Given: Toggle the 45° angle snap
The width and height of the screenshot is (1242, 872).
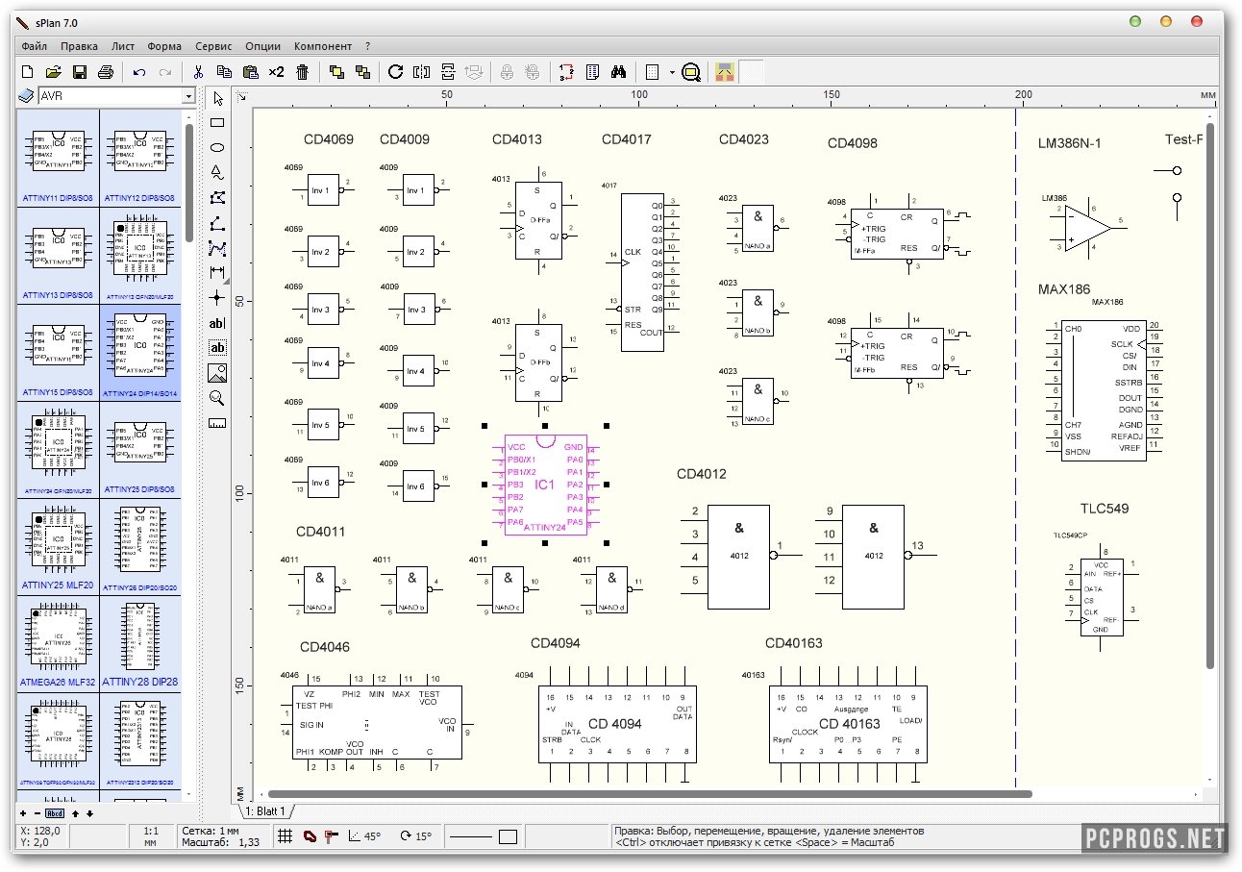Looking at the screenshot, I should pyautogui.click(x=365, y=836).
